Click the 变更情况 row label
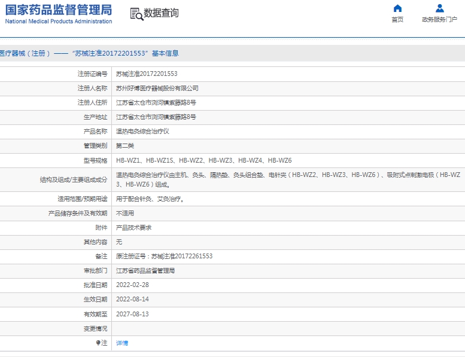Image resolution: width=465 pixels, height=357 pixels. click(x=95, y=328)
